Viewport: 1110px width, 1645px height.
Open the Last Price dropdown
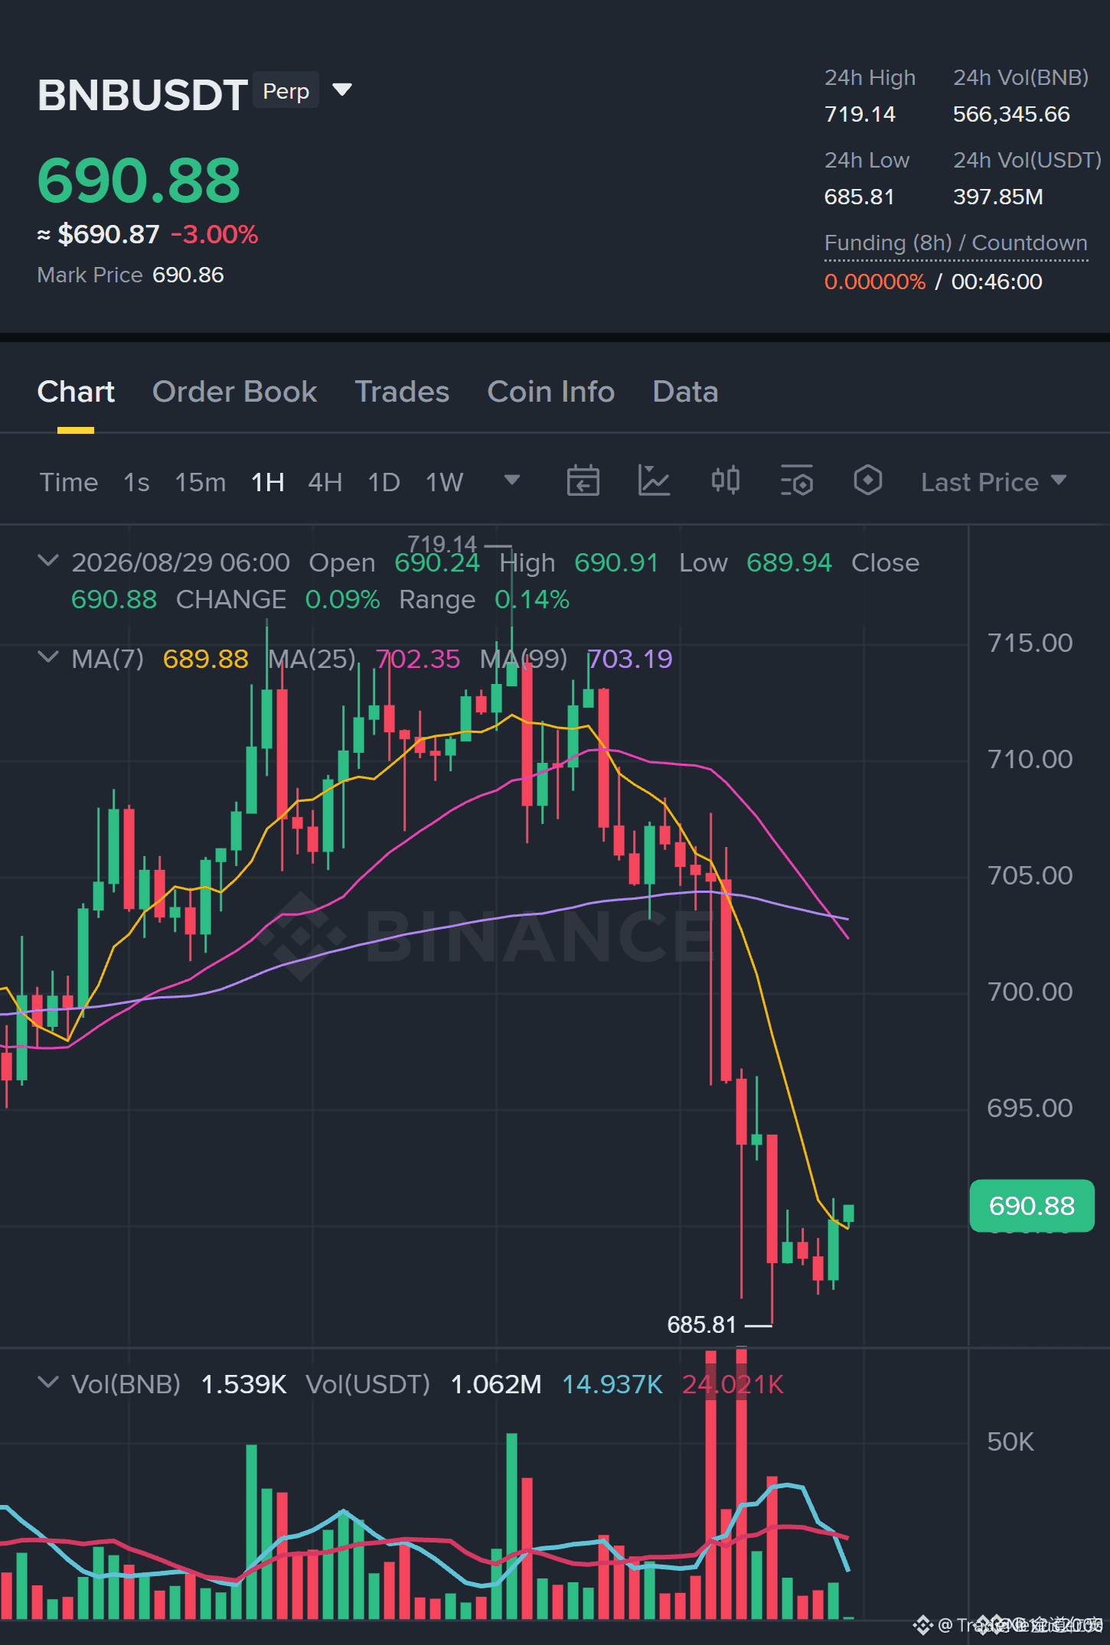click(993, 482)
